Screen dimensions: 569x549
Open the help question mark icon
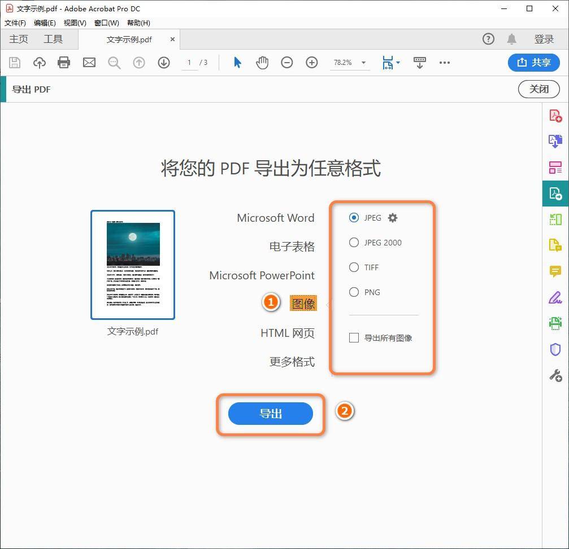coord(488,39)
